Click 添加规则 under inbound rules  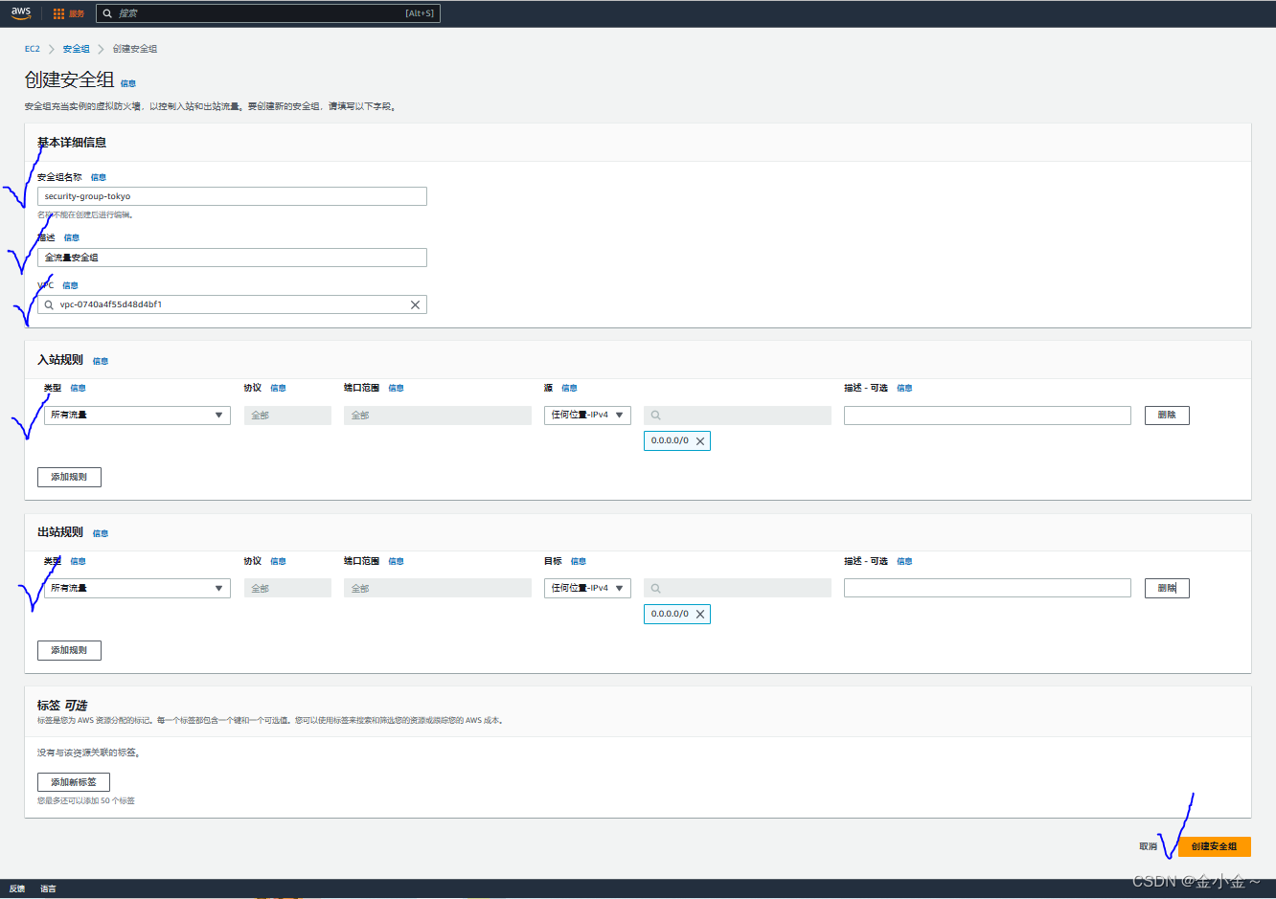click(x=69, y=476)
